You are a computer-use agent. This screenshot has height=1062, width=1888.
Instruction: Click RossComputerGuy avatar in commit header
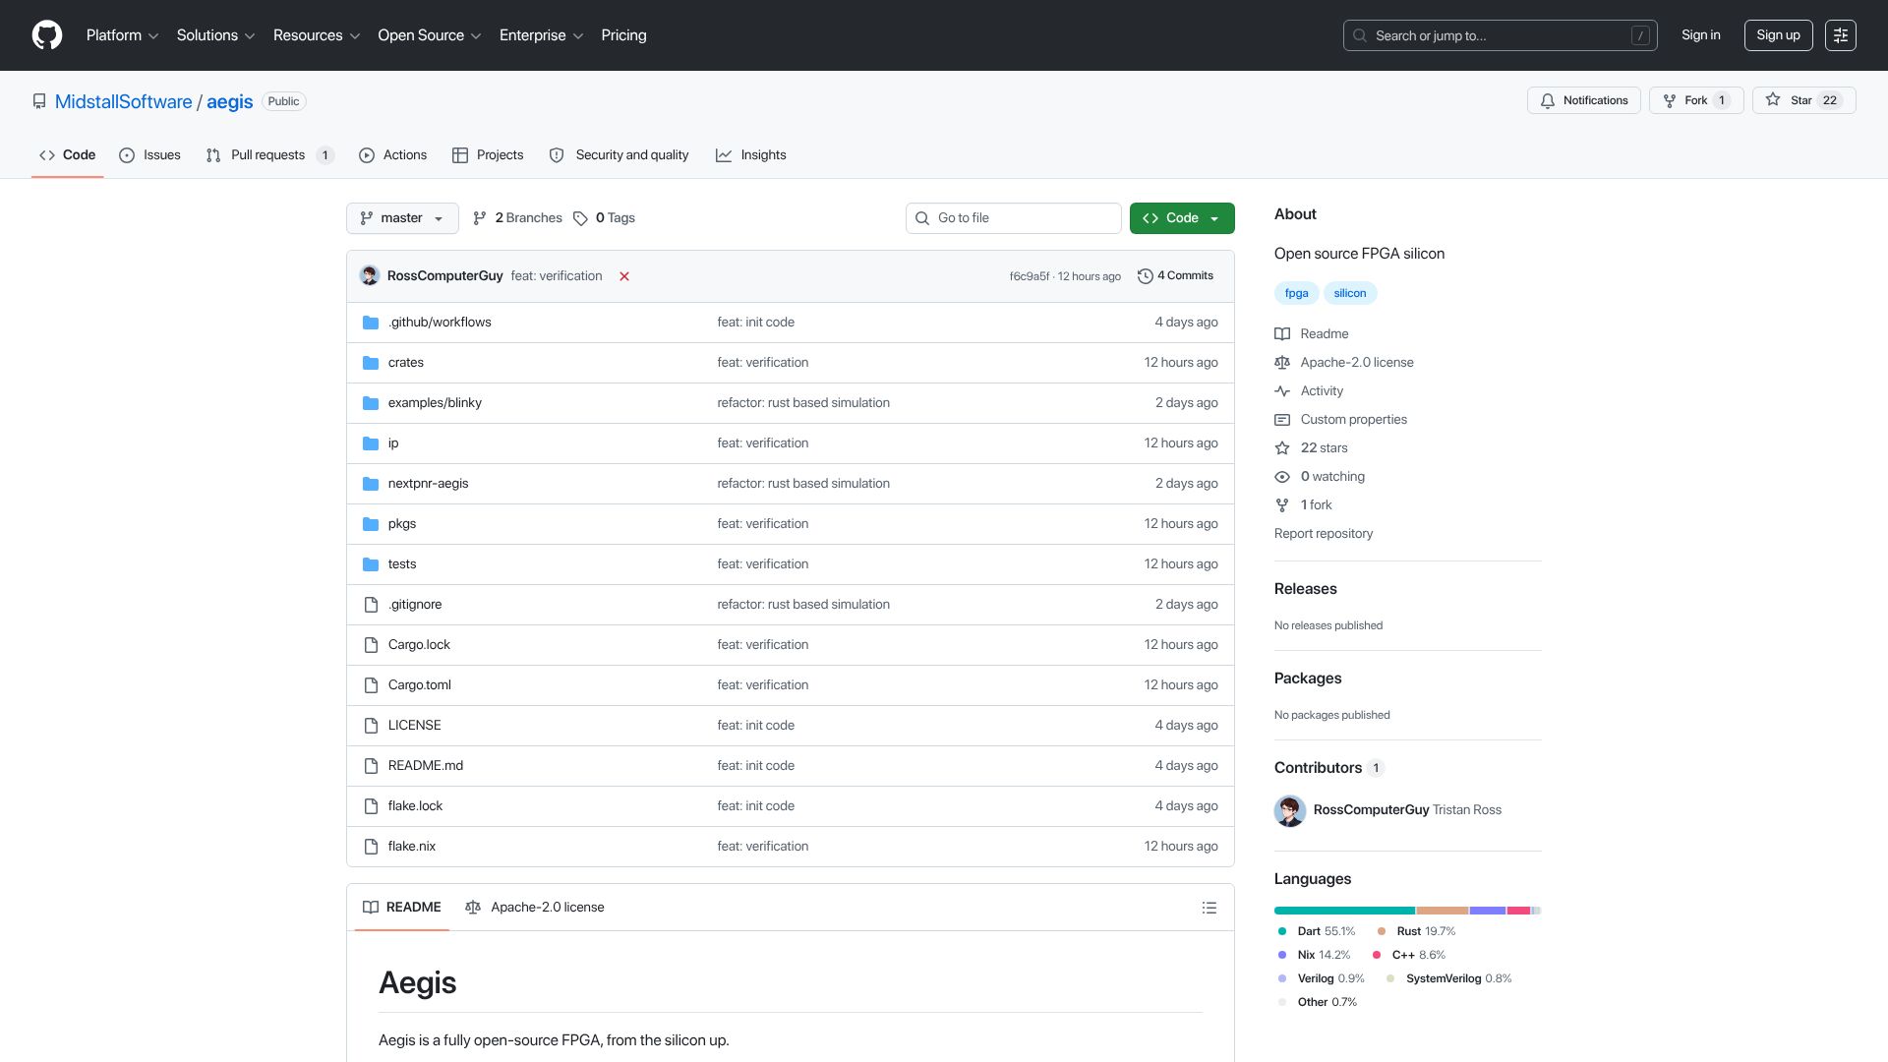click(x=370, y=275)
